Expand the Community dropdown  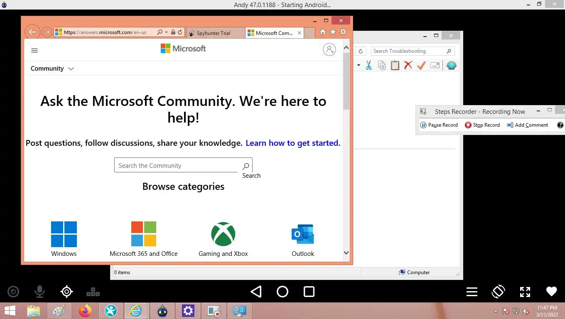click(52, 69)
